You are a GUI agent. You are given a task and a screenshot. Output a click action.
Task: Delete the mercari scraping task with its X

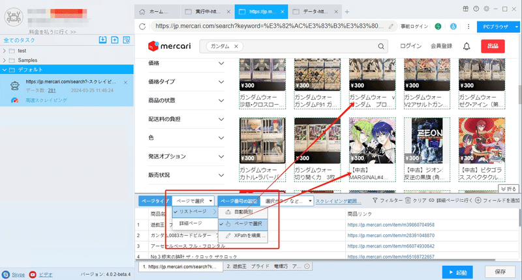(125, 83)
